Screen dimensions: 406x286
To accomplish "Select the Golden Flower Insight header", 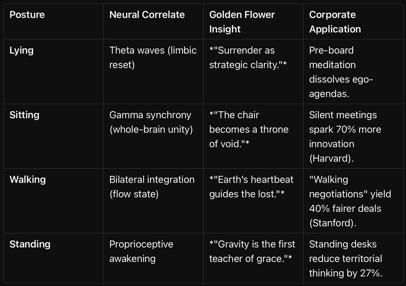I will coord(242,22).
